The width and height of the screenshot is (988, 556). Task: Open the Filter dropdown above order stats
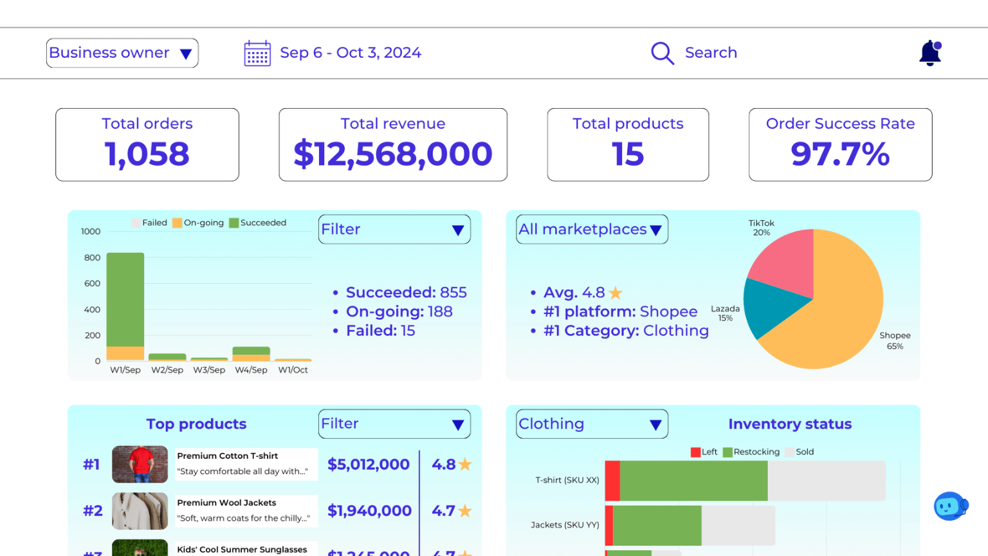click(394, 229)
